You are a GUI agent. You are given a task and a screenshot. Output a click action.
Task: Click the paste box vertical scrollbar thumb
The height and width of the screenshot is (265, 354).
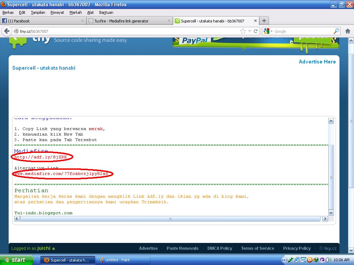tap(331, 177)
